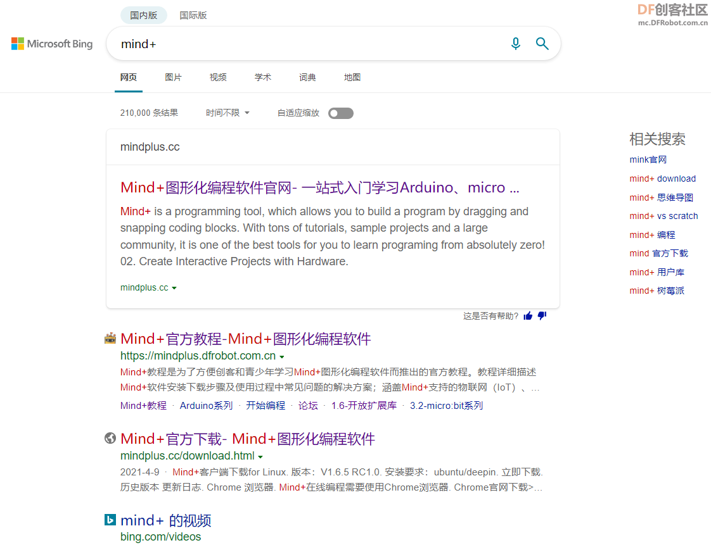Select the 地图 search tab

(352, 77)
